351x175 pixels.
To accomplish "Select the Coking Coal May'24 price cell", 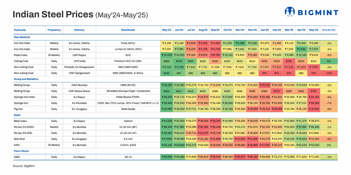I will point(166,61).
